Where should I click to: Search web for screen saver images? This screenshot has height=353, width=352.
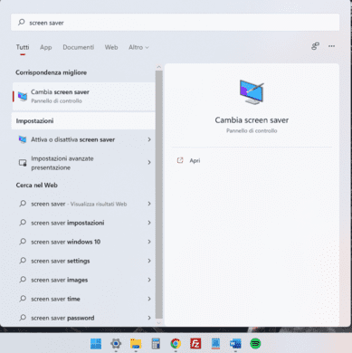point(83,280)
